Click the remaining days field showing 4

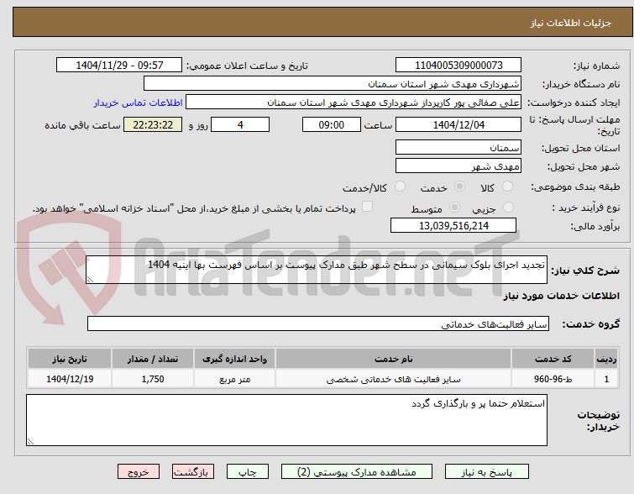coord(240,124)
